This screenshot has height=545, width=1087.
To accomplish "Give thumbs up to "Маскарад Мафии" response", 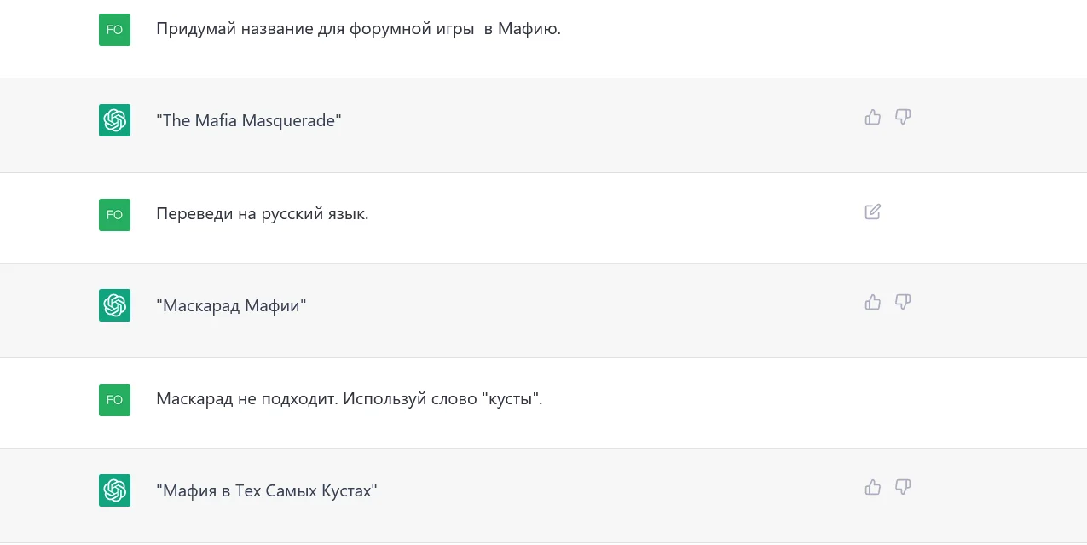I will [872, 302].
